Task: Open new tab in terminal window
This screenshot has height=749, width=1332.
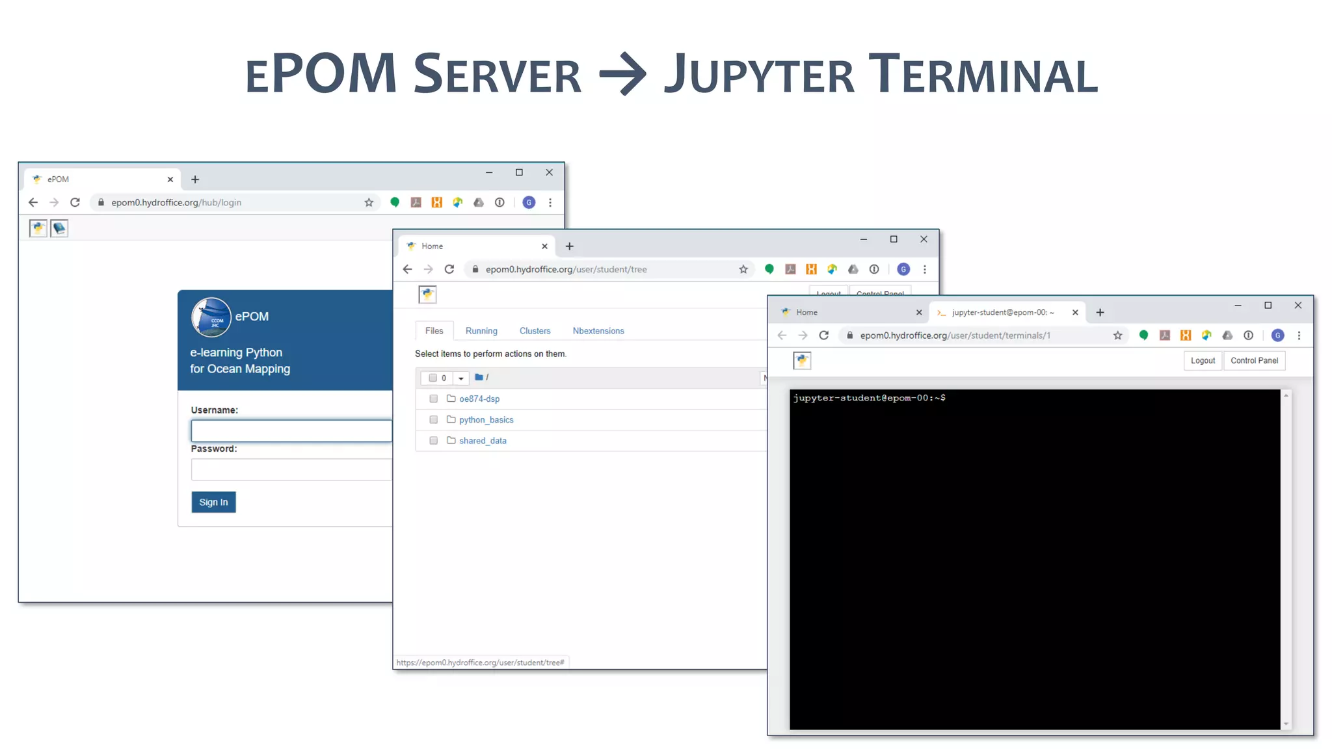Action: 1100,313
